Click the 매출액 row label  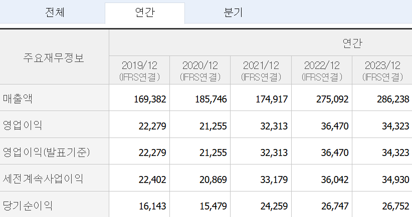(18, 99)
